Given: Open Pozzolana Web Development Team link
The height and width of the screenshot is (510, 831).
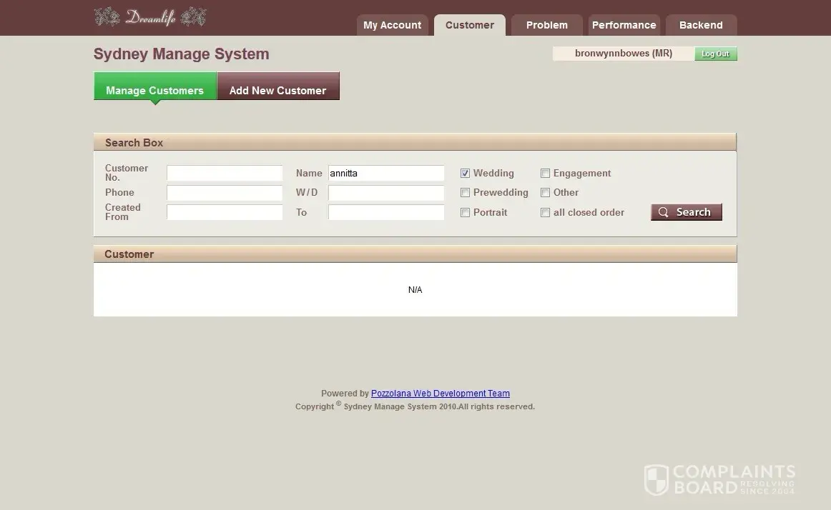Looking at the screenshot, I should (440, 394).
